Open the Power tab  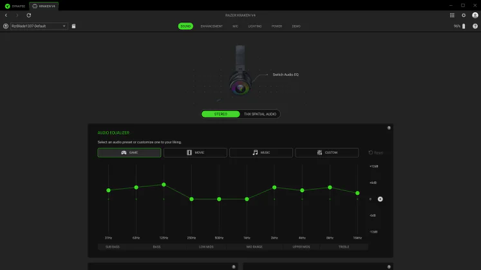pos(277,26)
